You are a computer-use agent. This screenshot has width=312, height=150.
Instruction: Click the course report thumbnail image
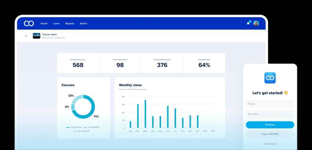point(37,36)
